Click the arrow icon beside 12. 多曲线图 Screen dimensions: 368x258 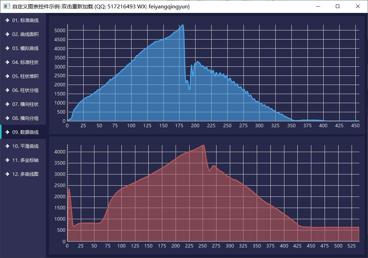pyautogui.click(x=7, y=174)
